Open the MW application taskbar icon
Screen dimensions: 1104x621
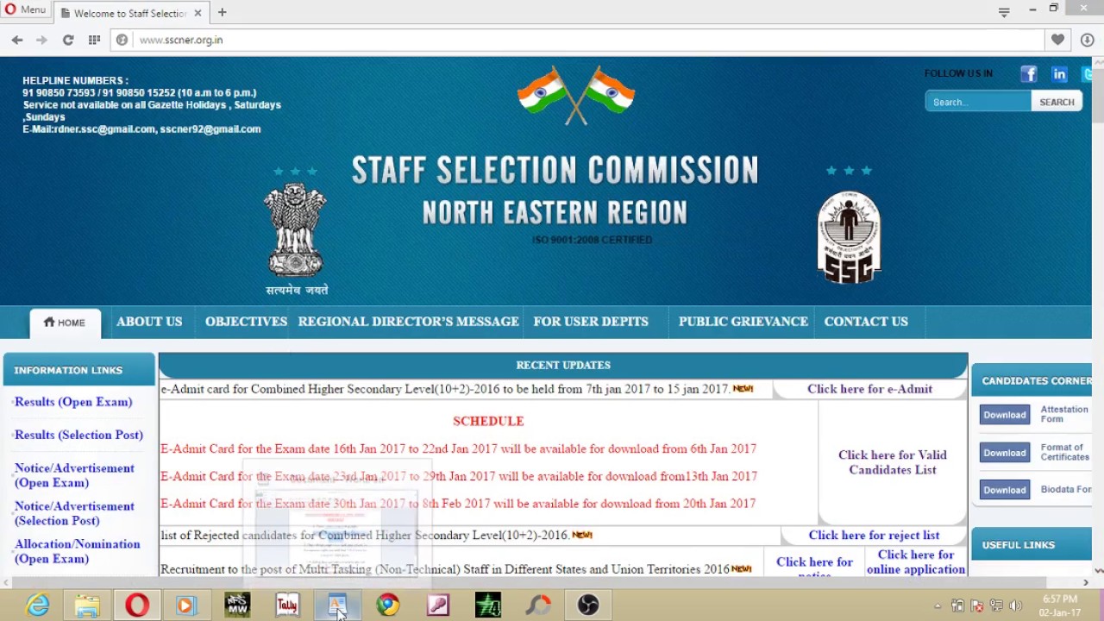click(x=236, y=605)
